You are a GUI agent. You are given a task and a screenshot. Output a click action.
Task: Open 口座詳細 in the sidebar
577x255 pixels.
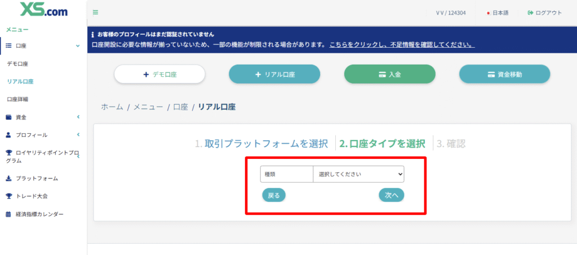(17, 99)
